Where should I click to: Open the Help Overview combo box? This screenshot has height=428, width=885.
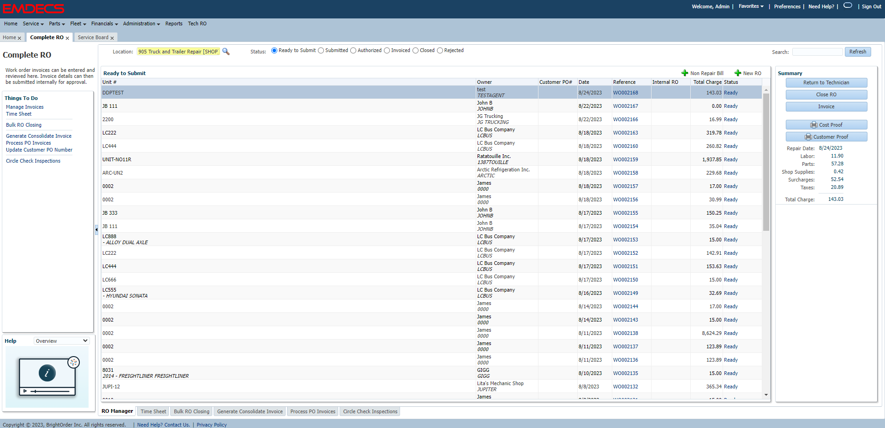tap(61, 341)
